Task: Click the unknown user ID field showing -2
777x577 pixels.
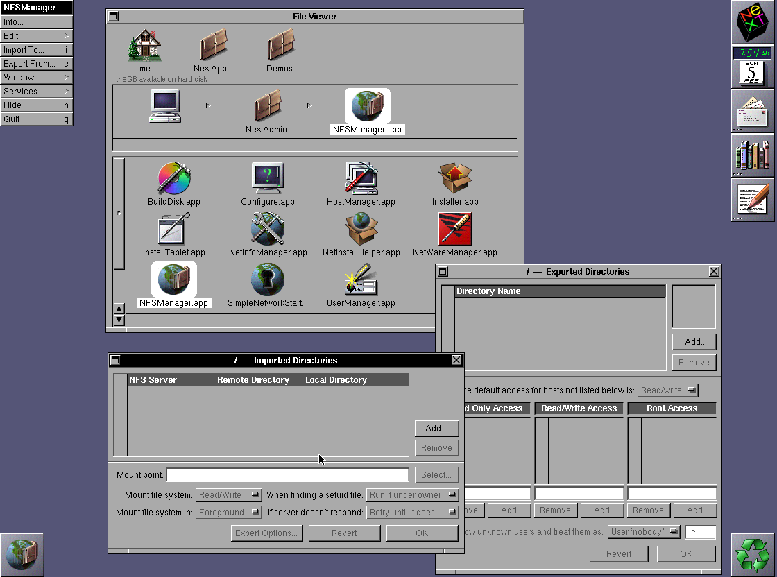Action: (x=700, y=533)
